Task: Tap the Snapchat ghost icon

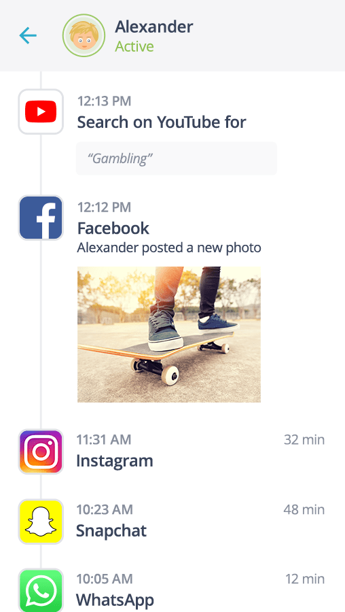Action: coord(41,522)
